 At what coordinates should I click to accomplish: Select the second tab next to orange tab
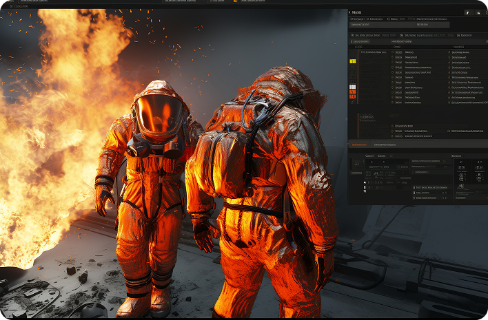tap(385, 145)
